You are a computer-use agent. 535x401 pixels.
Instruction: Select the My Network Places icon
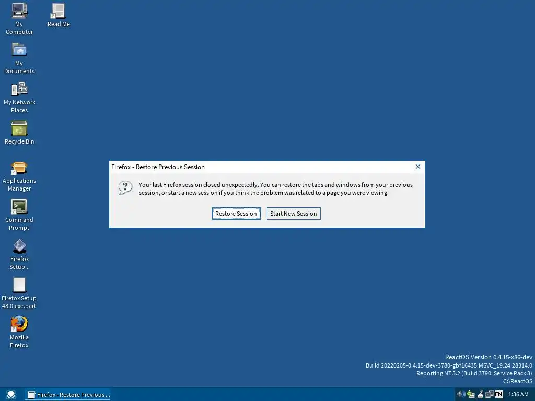pyautogui.click(x=19, y=89)
